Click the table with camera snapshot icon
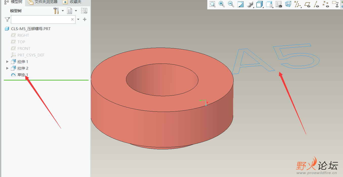Viewport: 343px width, 177px height. click(x=279, y=4)
